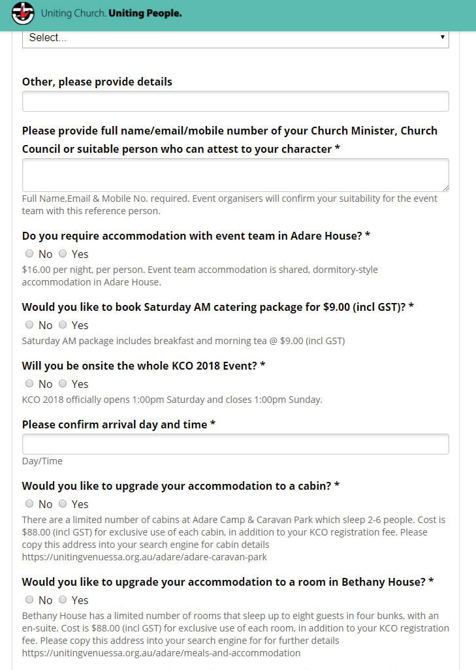Select Yes for Adare House accommodation
Image resolution: width=476 pixels, height=670 pixels.
click(x=63, y=253)
